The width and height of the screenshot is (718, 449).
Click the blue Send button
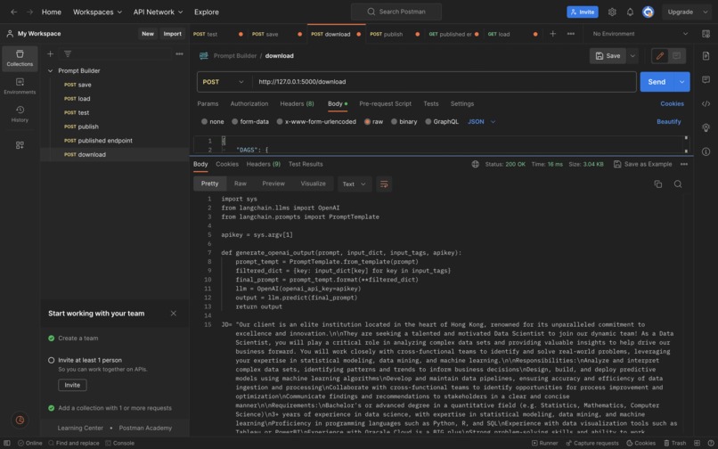(657, 82)
